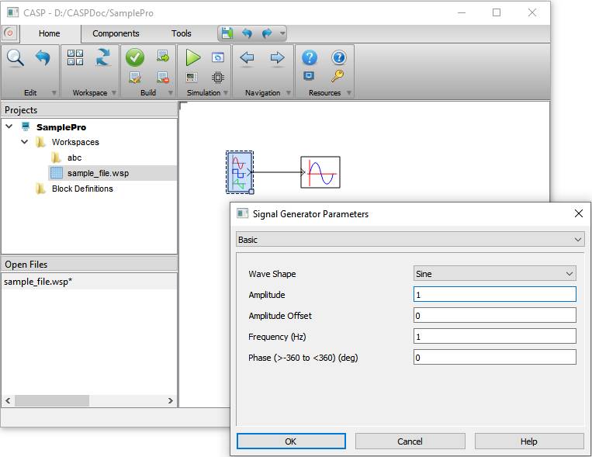Viewport: 592px width, 457px height.
Task: Expand the Build group options arrow
Action: [171, 93]
